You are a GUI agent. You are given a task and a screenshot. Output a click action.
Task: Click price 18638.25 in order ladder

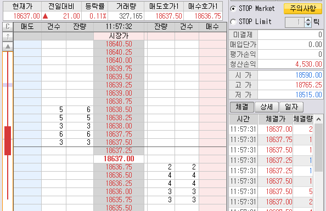(119, 118)
